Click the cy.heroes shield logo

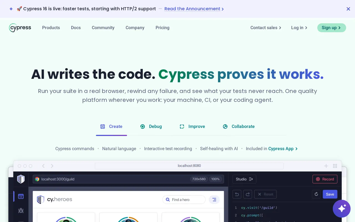(40, 200)
